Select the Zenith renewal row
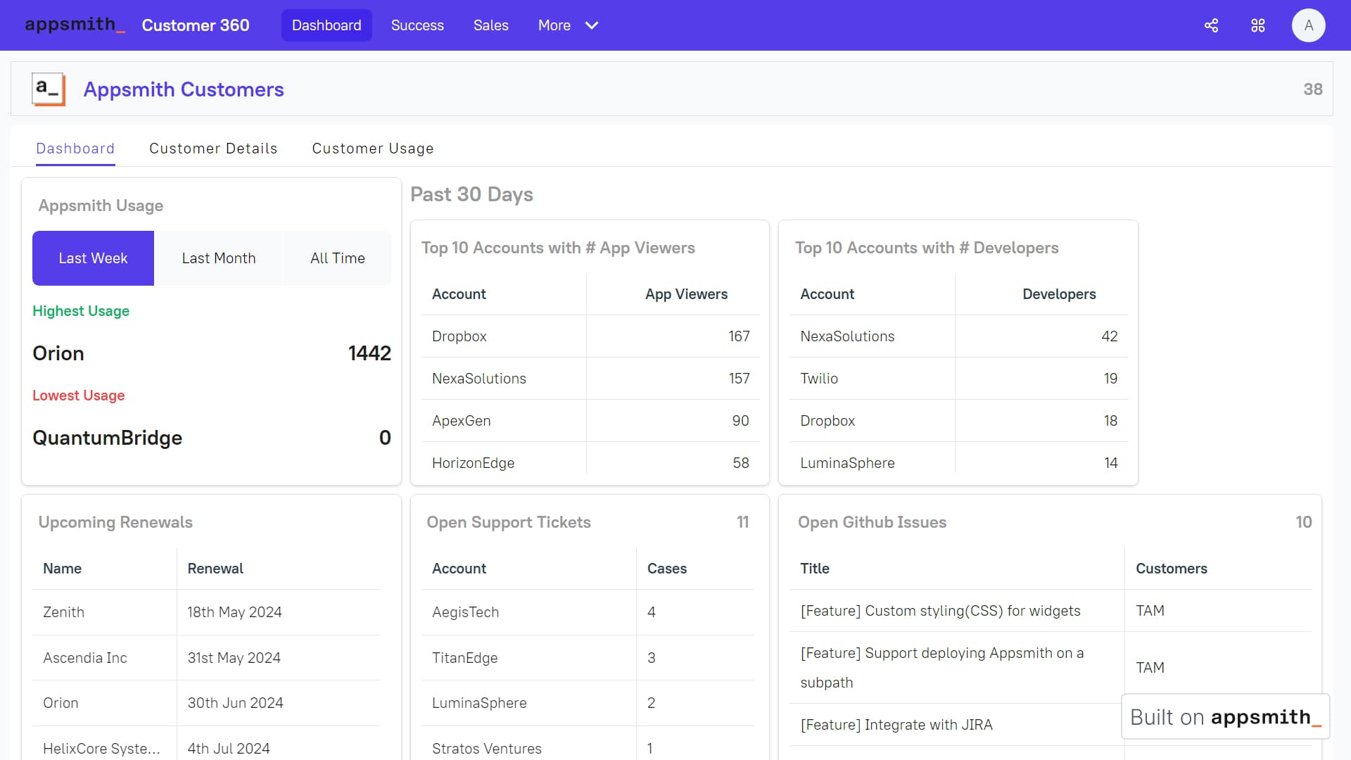The height and width of the screenshot is (760, 1351). [63, 612]
